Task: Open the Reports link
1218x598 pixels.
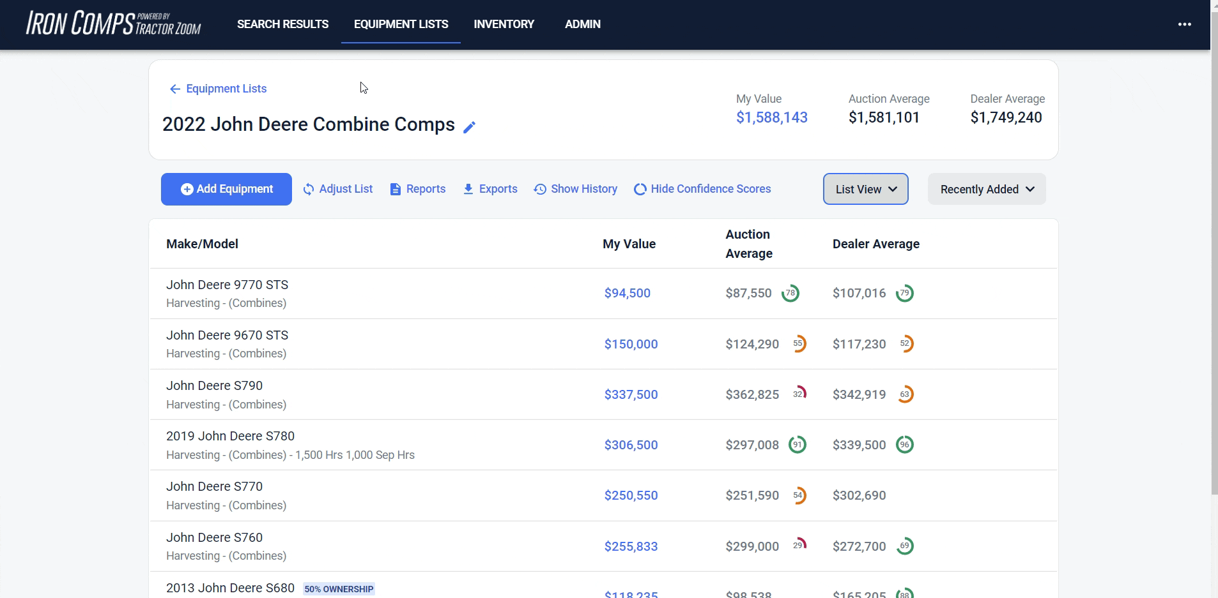Action: pyautogui.click(x=418, y=189)
